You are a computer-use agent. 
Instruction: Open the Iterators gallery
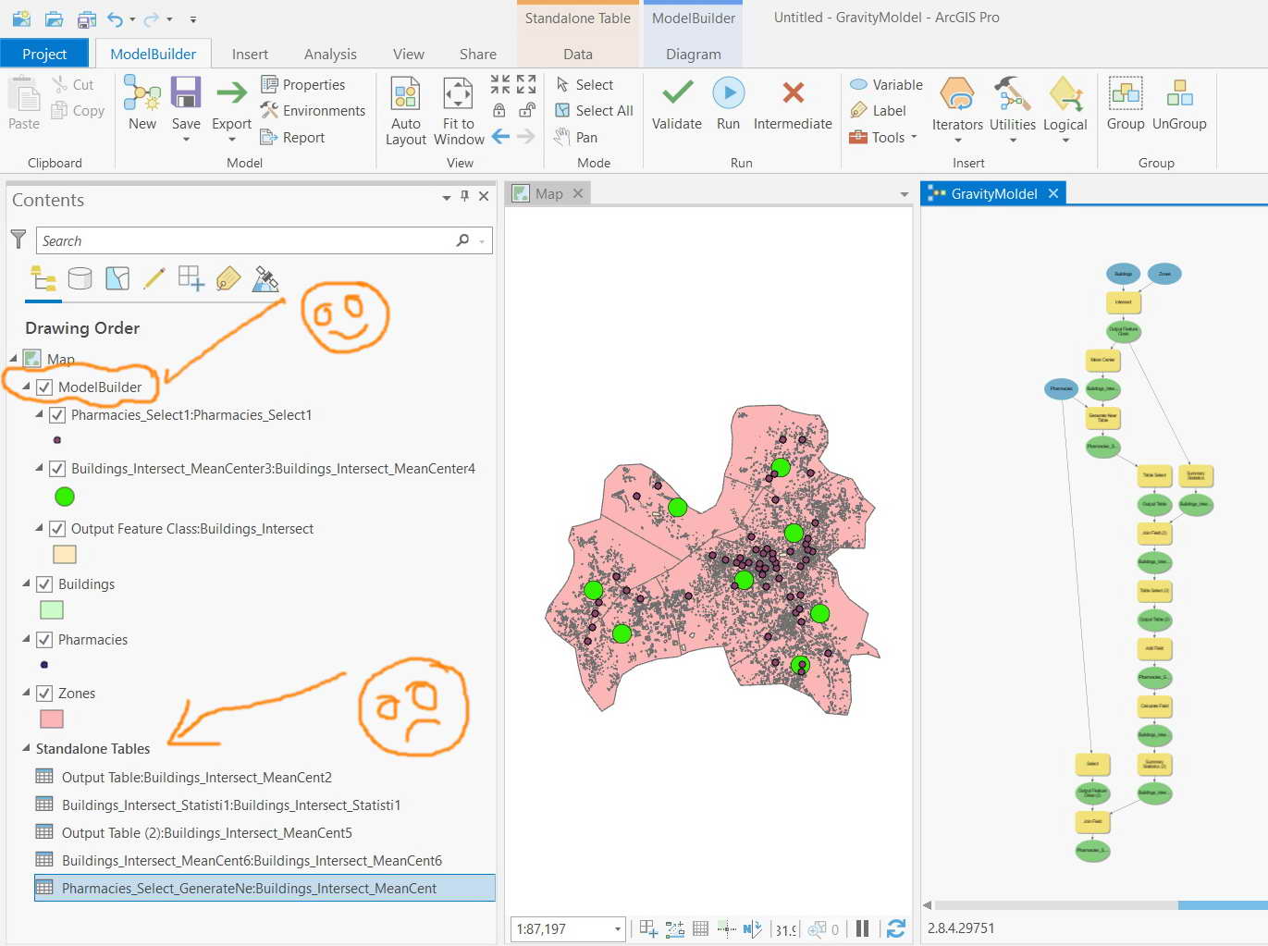957,104
